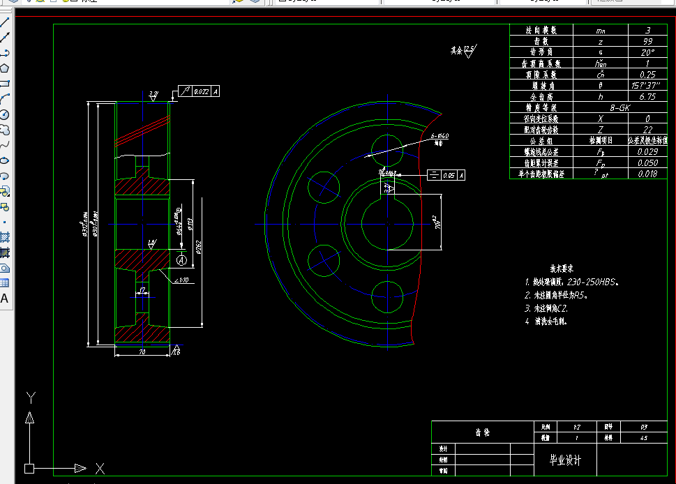The width and height of the screenshot is (676, 484).
Task: Select the Arc tool
Action: (x=5, y=99)
